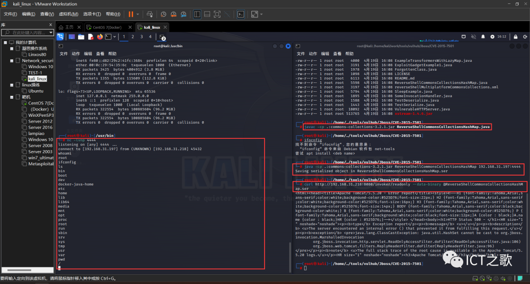The image size is (530, 284).
Task: Click the Kali log out icon
Action: click(525, 37)
